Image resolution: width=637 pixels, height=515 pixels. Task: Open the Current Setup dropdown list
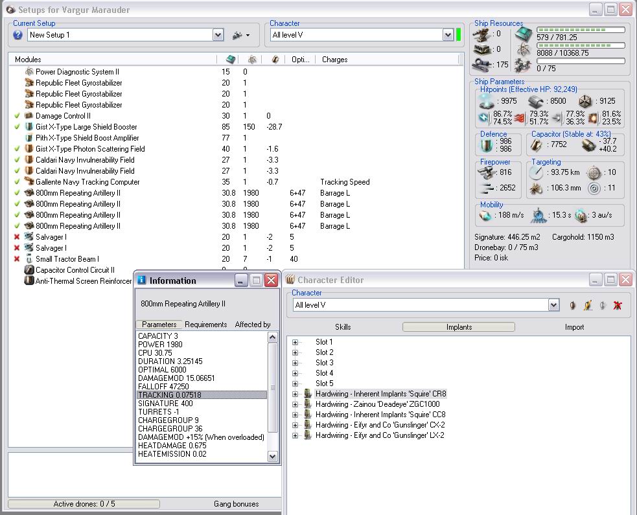(218, 35)
